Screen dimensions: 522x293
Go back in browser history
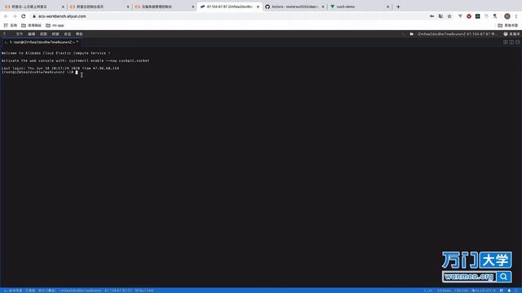[6, 16]
